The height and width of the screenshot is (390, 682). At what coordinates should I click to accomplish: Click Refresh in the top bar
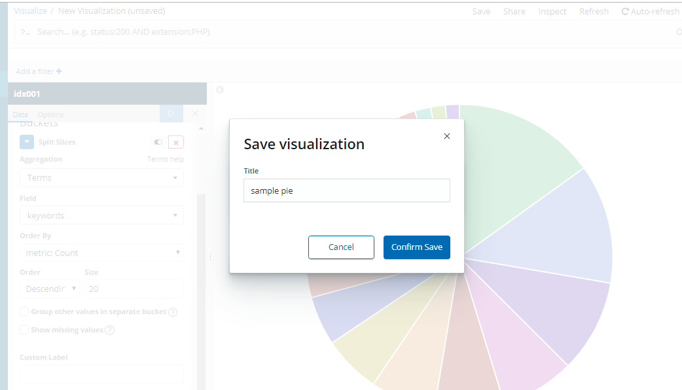(594, 11)
